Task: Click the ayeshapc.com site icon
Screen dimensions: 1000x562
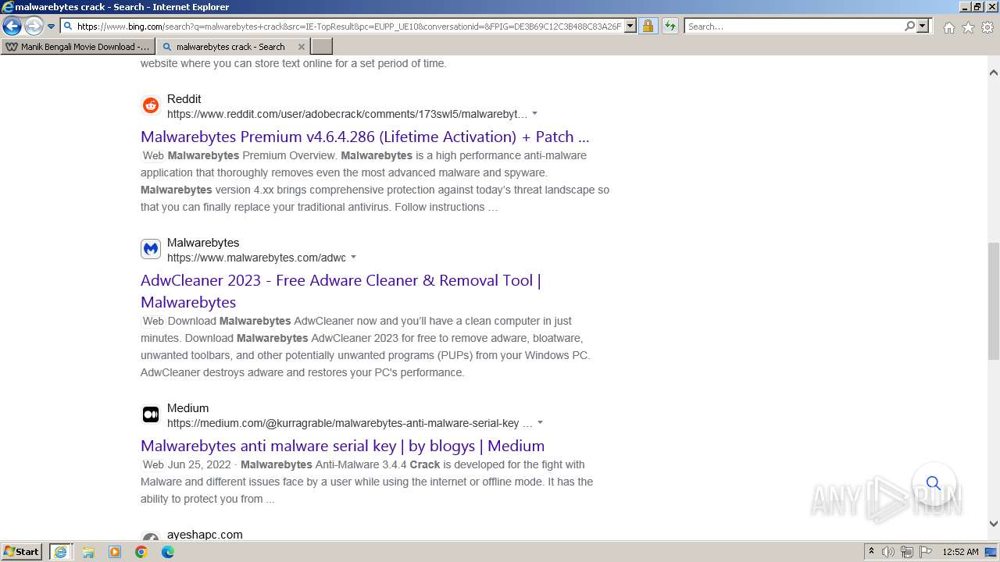Action: (x=151, y=538)
